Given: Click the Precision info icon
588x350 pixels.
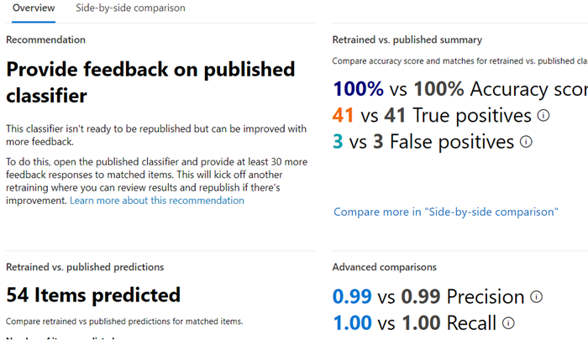Looking at the screenshot, I should tap(536, 297).
